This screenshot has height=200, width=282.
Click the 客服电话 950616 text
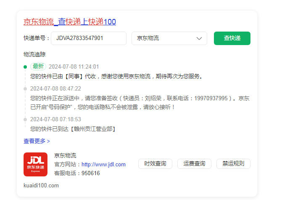pyautogui.click(x=77, y=173)
